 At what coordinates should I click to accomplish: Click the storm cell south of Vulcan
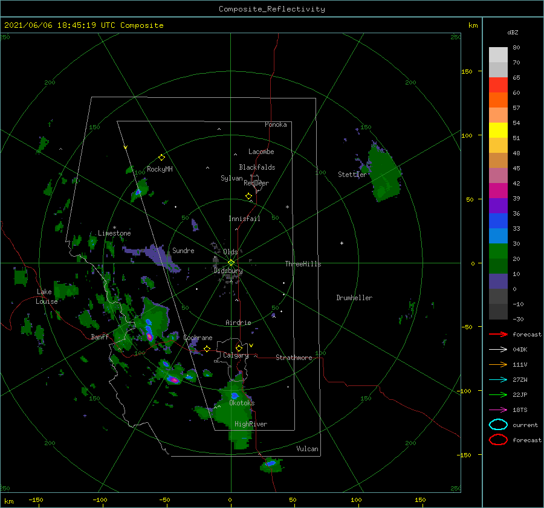[271, 465]
